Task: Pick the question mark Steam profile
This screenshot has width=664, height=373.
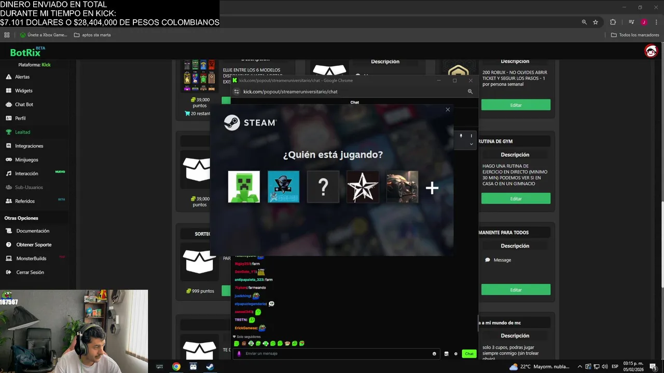Action: [x=323, y=187]
